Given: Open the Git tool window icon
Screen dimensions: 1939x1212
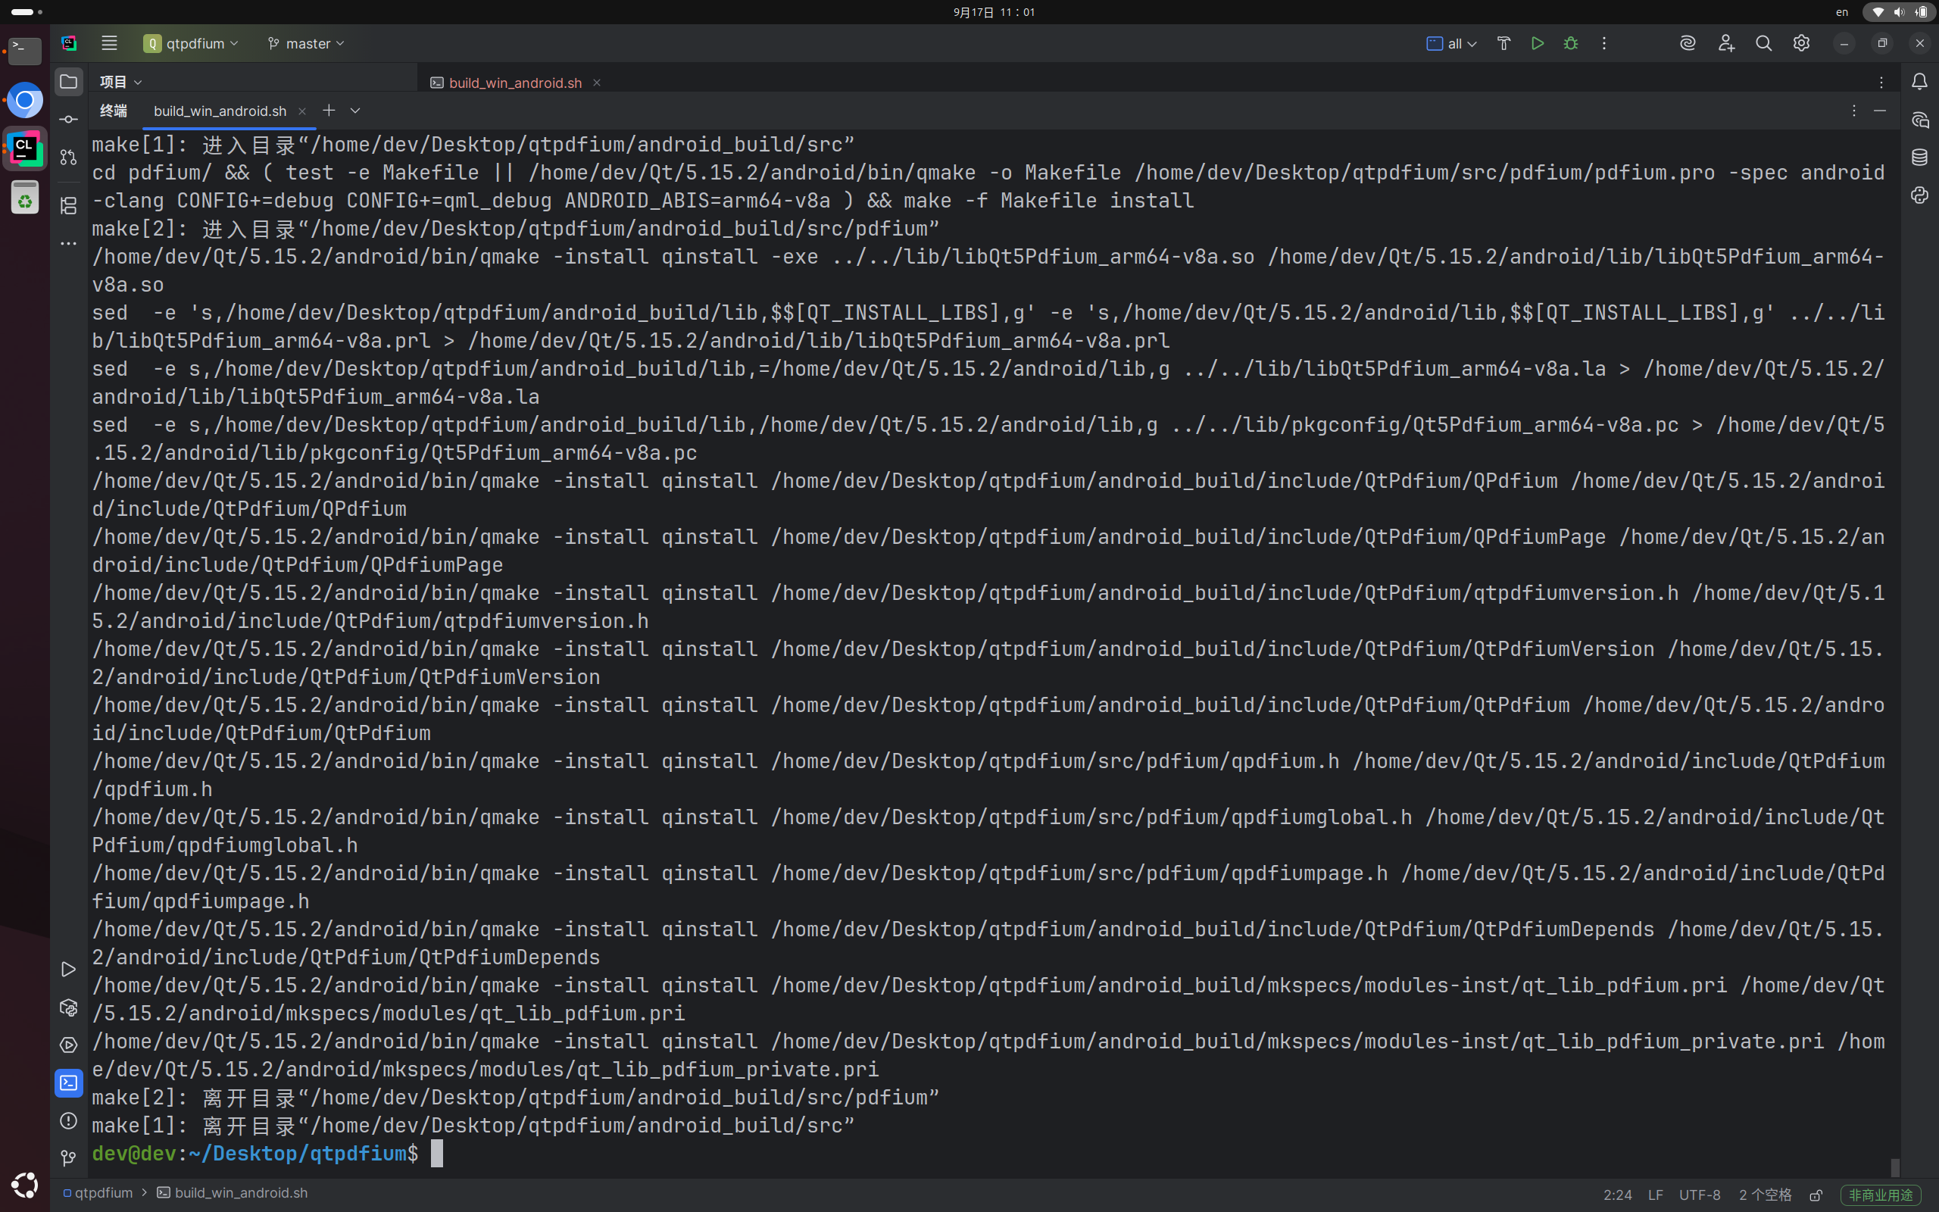Looking at the screenshot, I should pyautogui.click(x=69, y=1157).
